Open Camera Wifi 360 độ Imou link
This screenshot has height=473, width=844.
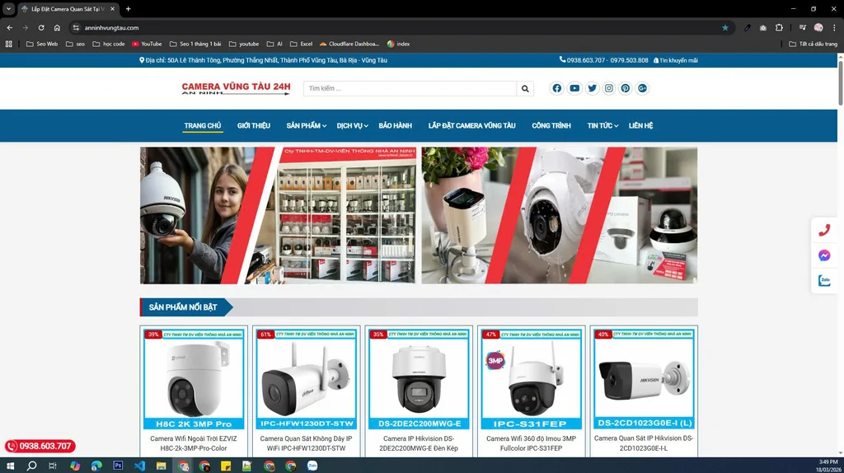tap(532, 443)
